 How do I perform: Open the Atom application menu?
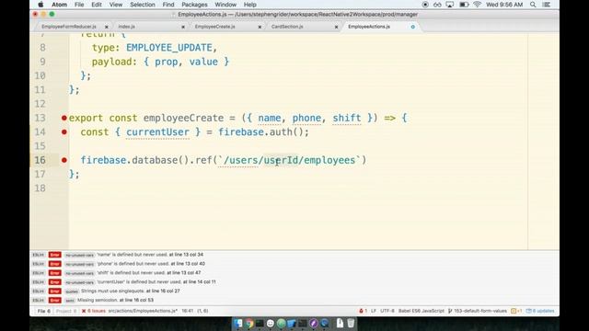tap(59, 5)
